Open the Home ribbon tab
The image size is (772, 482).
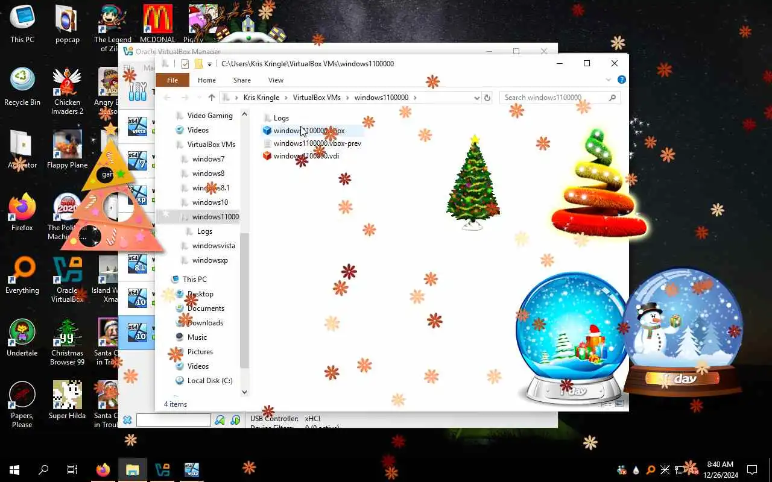coord(207,80)
